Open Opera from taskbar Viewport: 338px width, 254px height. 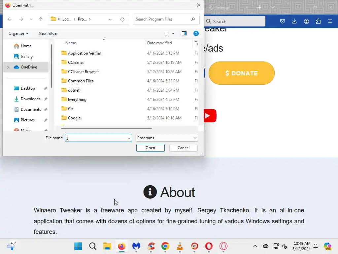pyautogui.click(x=209, y=246)
